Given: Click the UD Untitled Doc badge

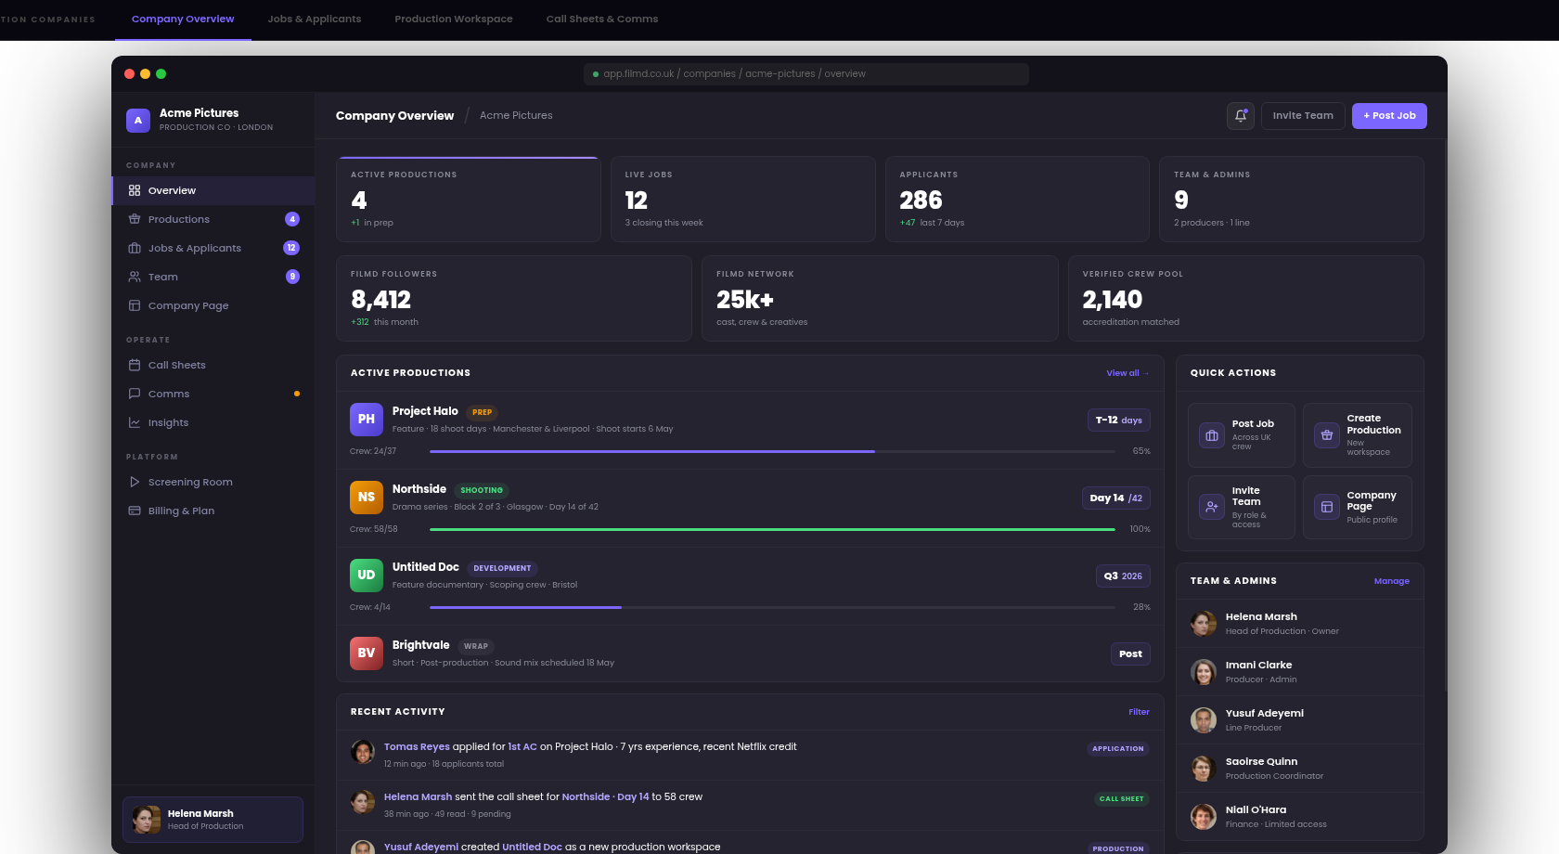Looking at the screenshot, I should [367, 576].
